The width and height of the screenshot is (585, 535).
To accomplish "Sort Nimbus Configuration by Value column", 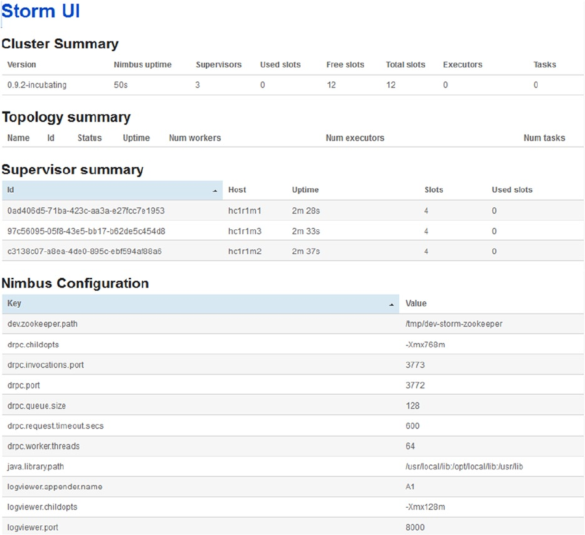I will [416, 304].
